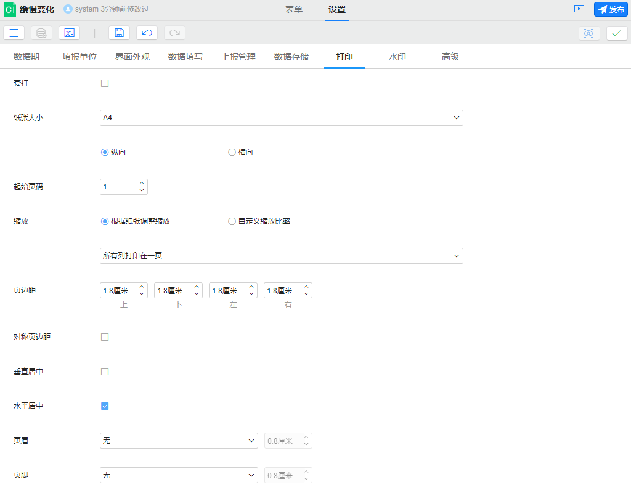
Task: Open the 所有列打印在一页 dropdown
Action: click(x=281, y=256)
